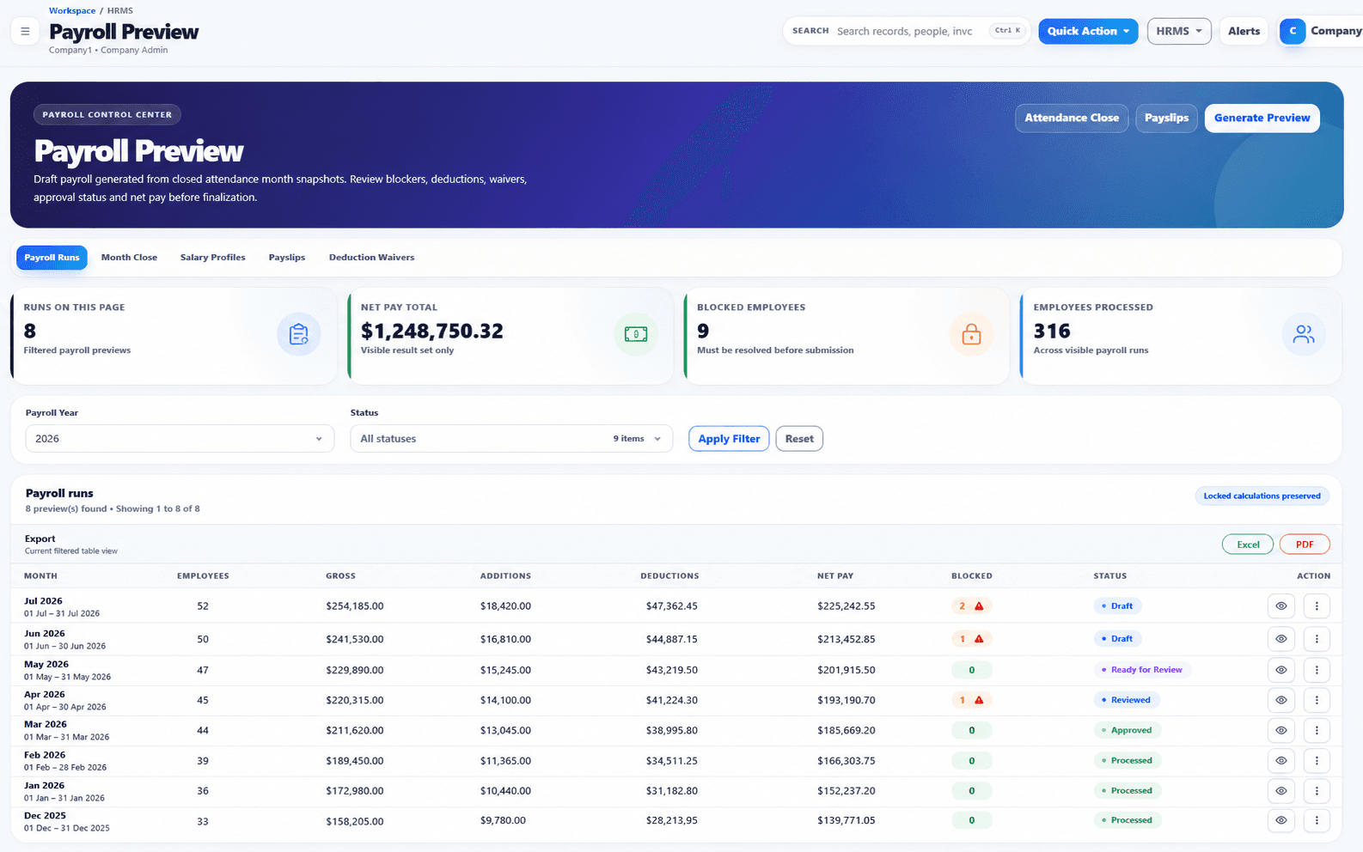The height and width of the screenshot is (852, 1363).
Task: Open the hamburger sidebar menu
Action: tap(25, 31)
